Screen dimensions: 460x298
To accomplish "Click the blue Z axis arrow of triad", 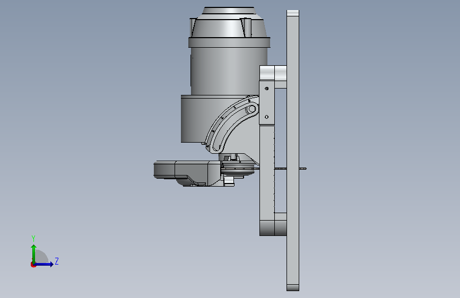I will 44,264.
